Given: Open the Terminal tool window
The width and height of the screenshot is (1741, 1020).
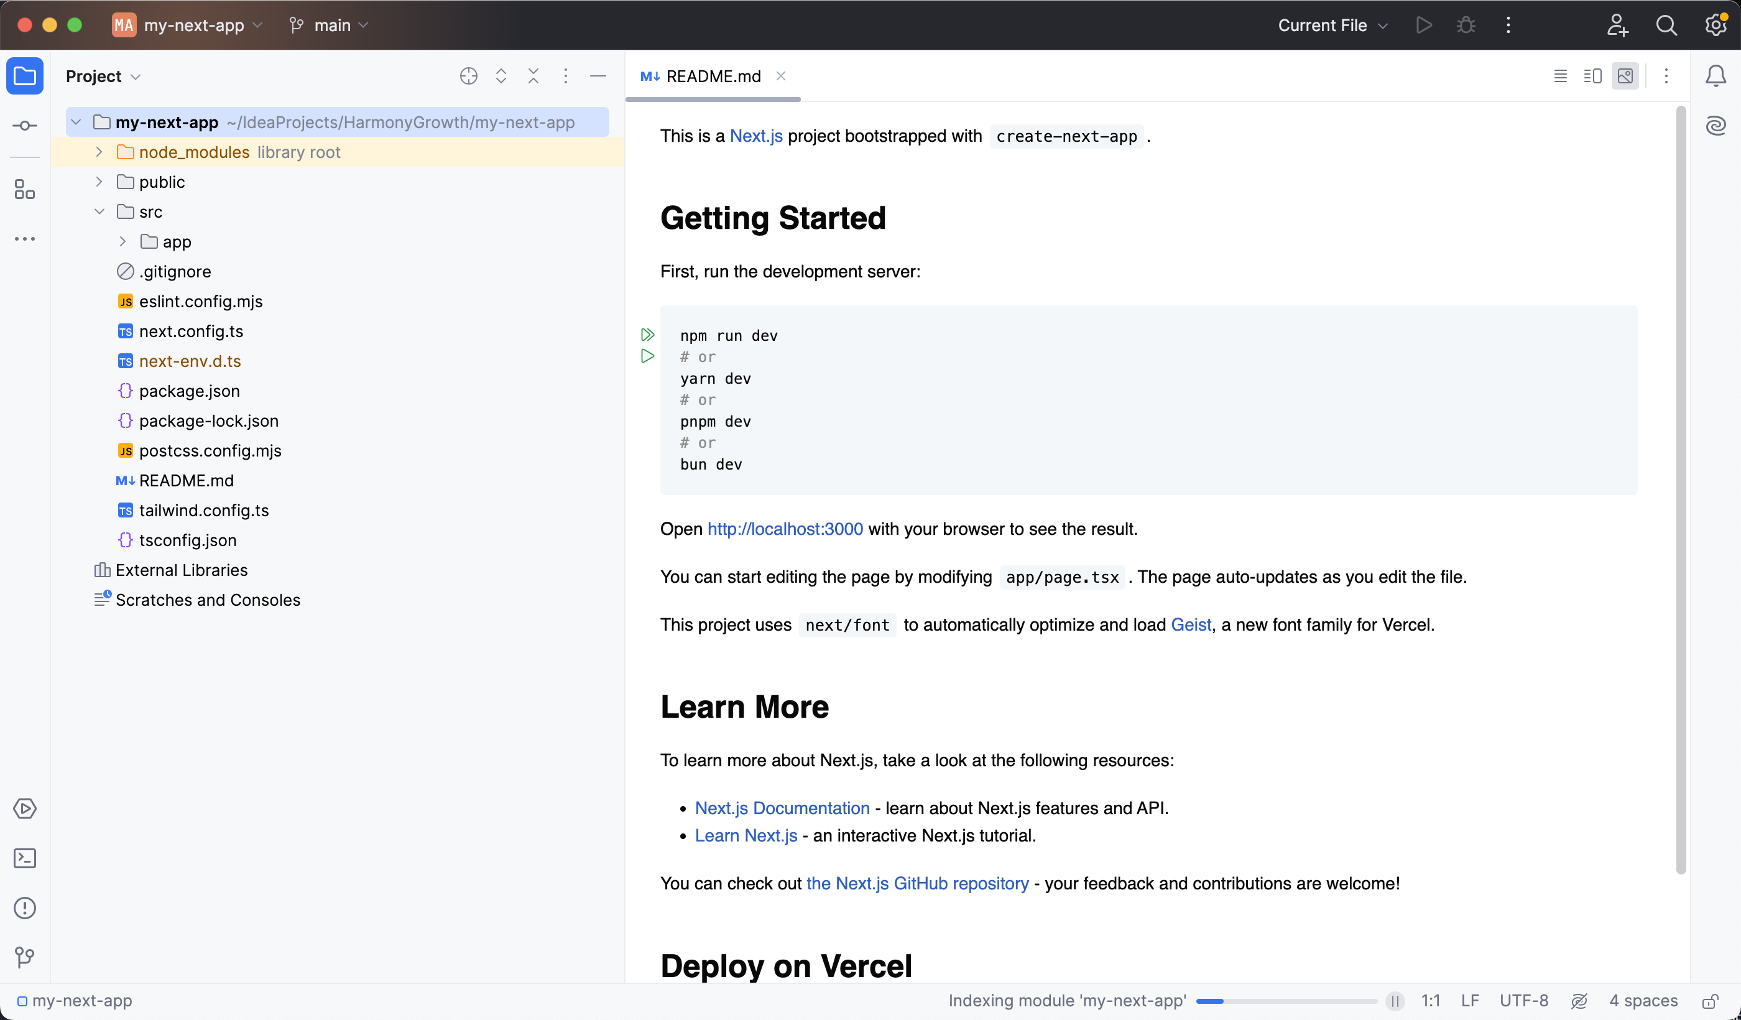Looking at the screenshot, I should 25,858.
